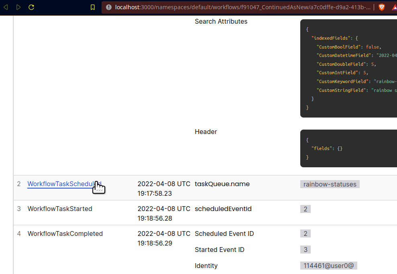
Task: Open the Brave Shields lion icon
Action: tap(381, 7)
